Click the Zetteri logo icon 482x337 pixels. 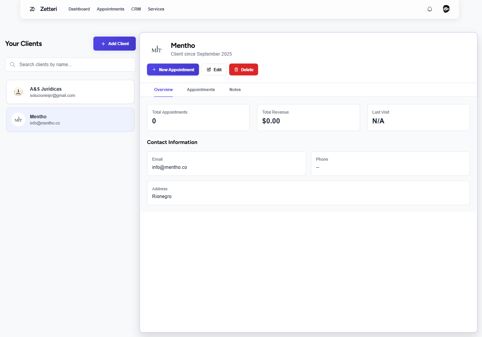coord(32,9)
